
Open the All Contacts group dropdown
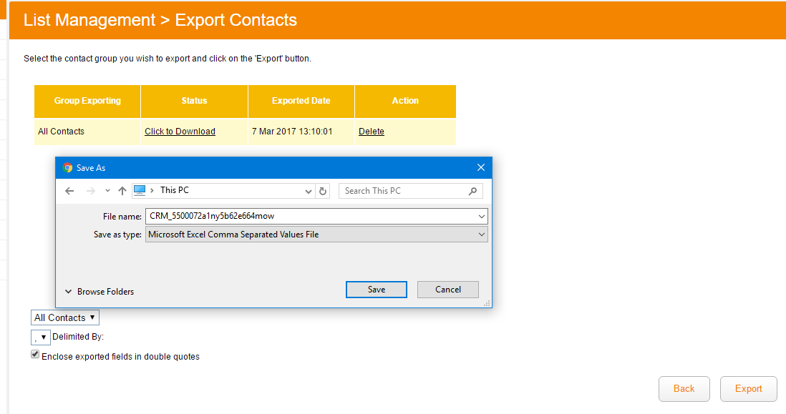(65, 317)
